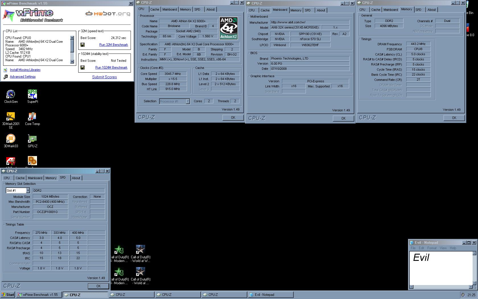Image resolution: width=478 pixels, height=299 pixels.
Task: Open Format menu in Notepad
Action: (432, 248)
